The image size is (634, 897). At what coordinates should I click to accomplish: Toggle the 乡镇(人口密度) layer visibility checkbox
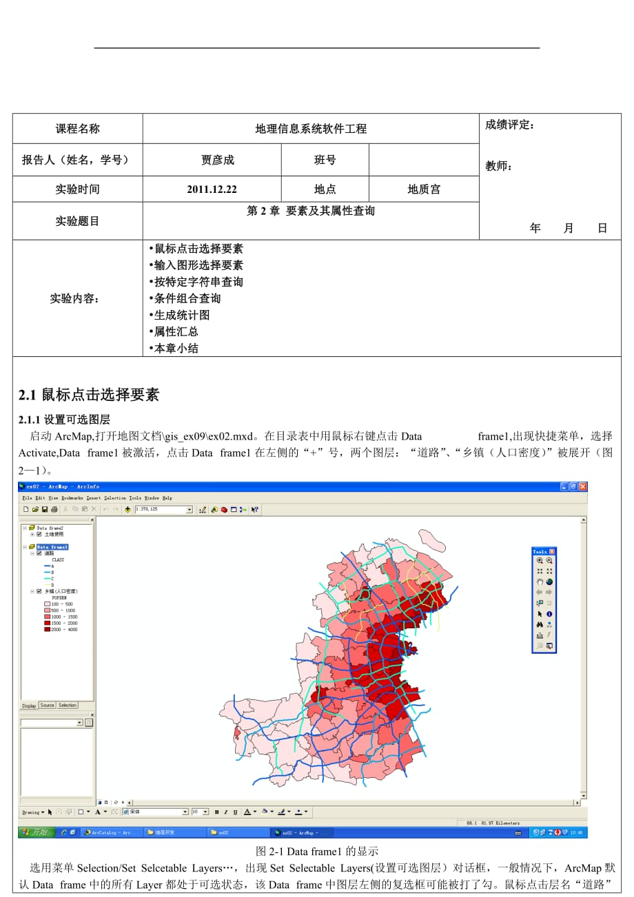[x=39, y=591]
